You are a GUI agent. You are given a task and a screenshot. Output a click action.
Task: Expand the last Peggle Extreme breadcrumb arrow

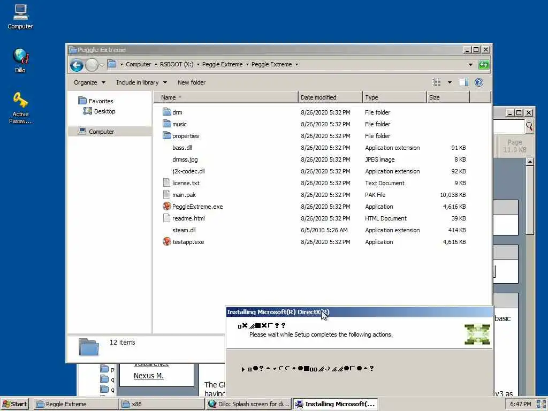pos(296,65)
